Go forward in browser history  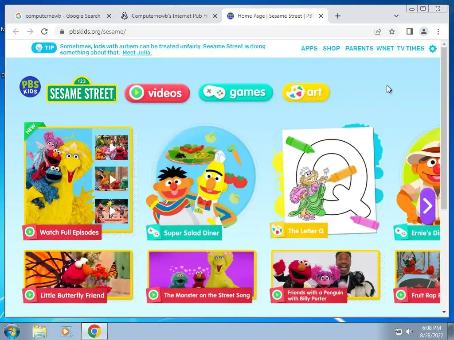click(30, 31)
